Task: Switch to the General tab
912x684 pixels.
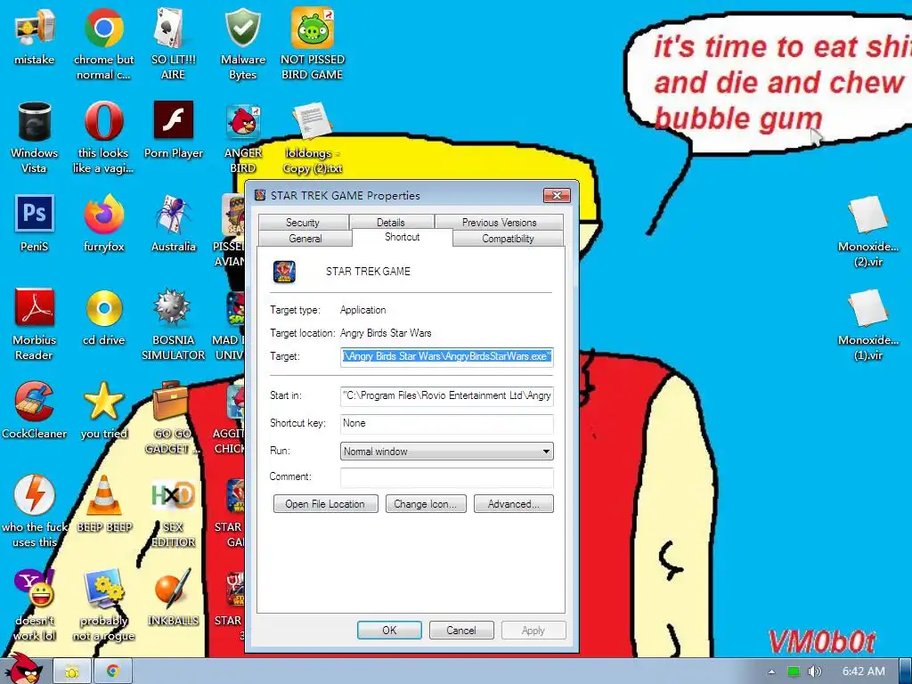Action: [305, 239]
